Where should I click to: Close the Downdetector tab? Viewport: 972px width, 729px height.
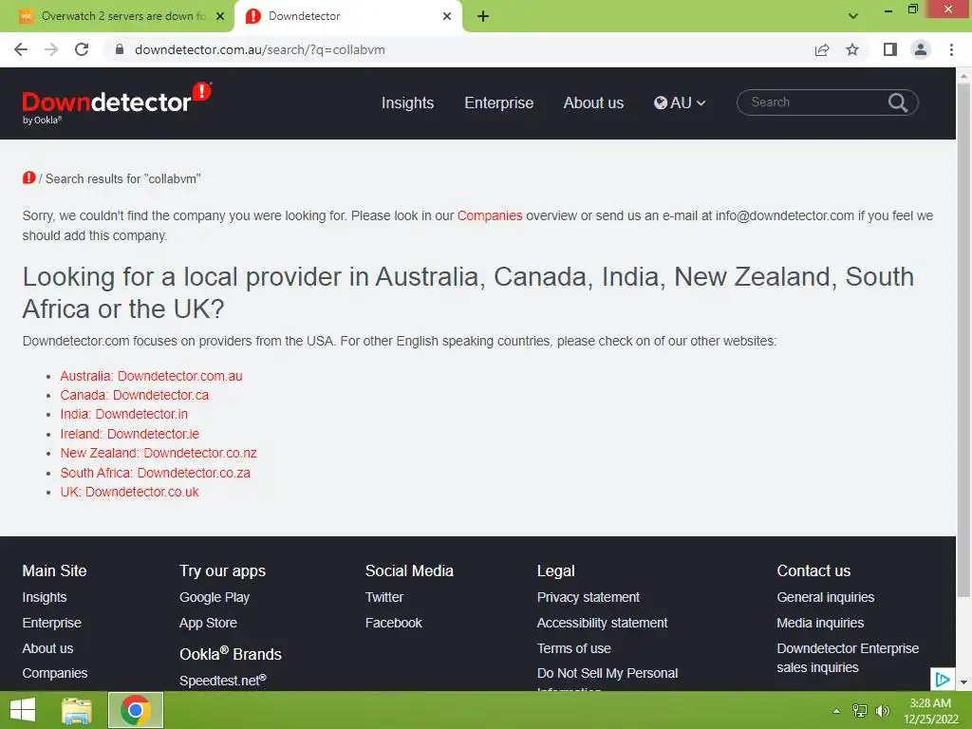tap(447, 16)
